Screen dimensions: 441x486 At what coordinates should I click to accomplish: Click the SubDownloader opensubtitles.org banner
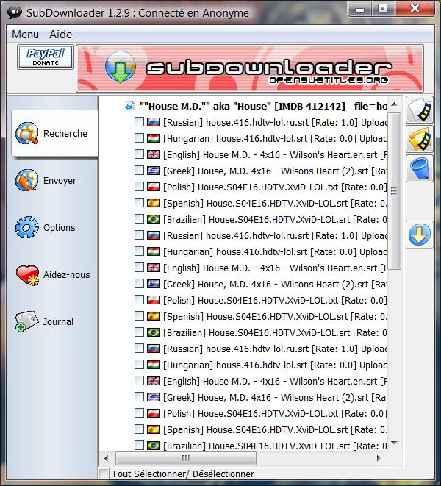(250, 68)
